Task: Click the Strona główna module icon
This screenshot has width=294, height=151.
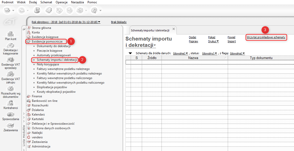Action: [x=29, y=28]
